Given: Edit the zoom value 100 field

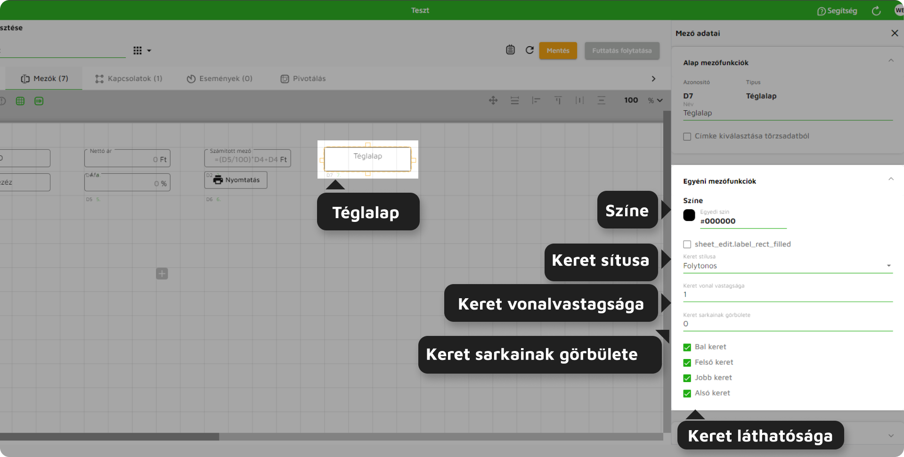Looking at the screenshot, I should tap(631, 100).
